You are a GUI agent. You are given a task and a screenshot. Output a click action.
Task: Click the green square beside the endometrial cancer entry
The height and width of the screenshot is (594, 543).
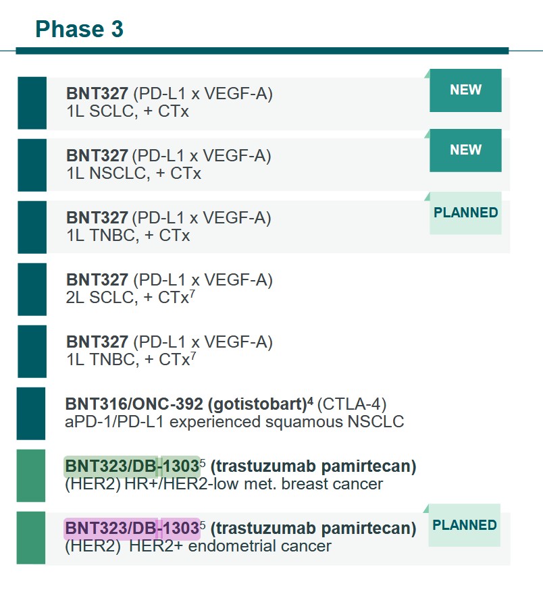tap(31, 538)
